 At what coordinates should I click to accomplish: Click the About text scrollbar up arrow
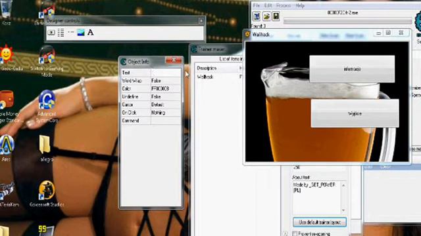[343, 185]
